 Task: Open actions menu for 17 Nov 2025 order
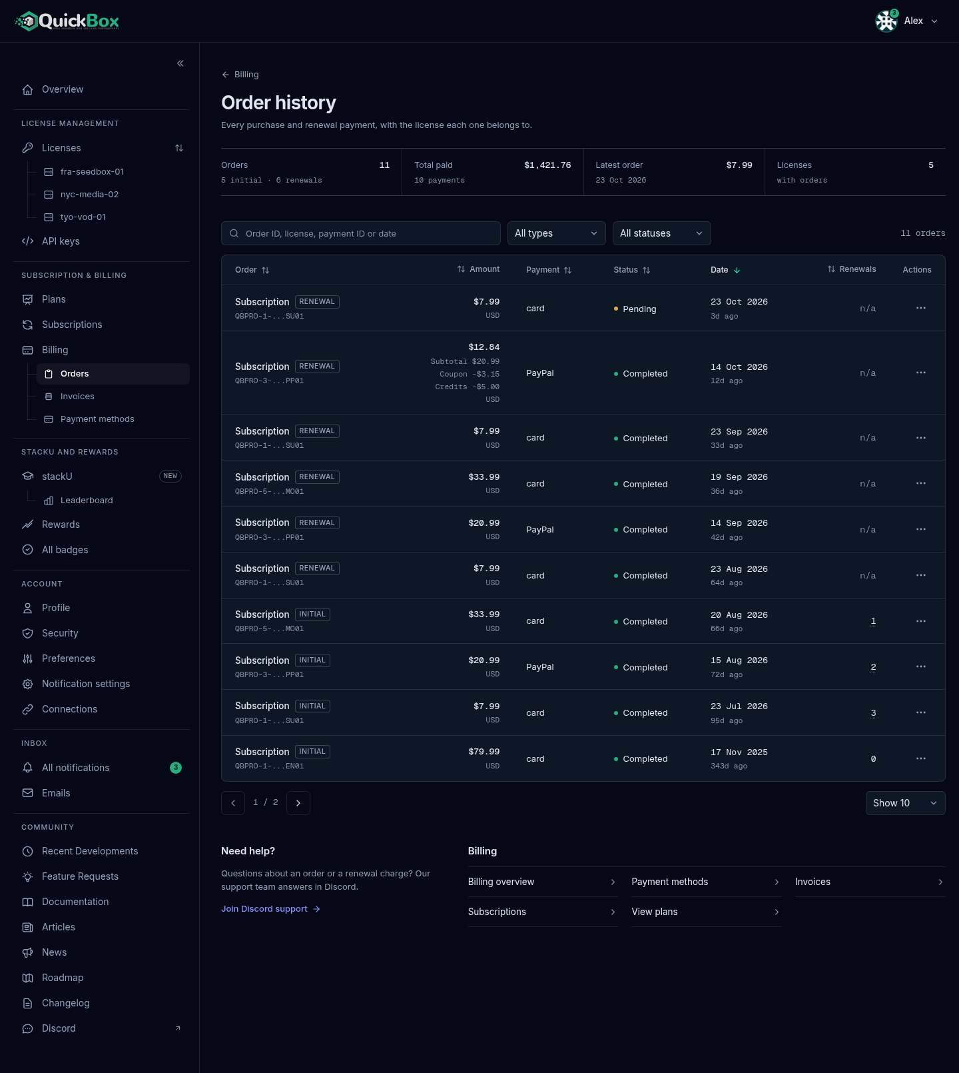coord(921,758)
